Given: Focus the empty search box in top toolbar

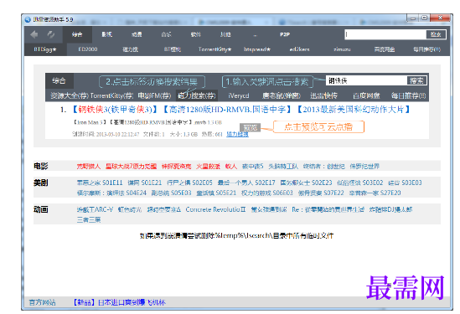Looking at the screenshot, I should coord(385,34).
